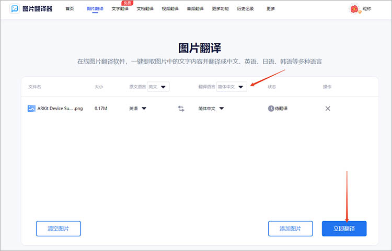This screenshot has height=251, width=392.
Task: Click the 添加图片 button
Action: (291, 229)
